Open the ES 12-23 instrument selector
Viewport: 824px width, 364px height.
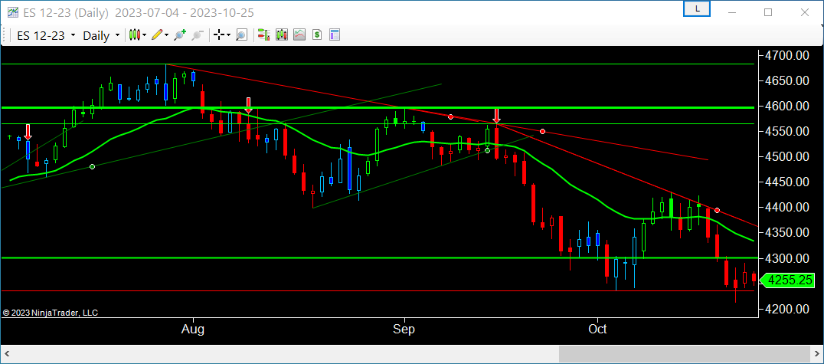[x=46, y=36]
